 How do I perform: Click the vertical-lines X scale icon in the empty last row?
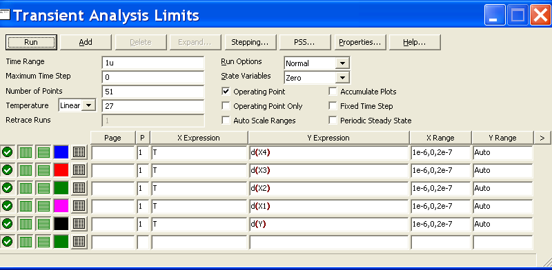click(x=26, y=242)
